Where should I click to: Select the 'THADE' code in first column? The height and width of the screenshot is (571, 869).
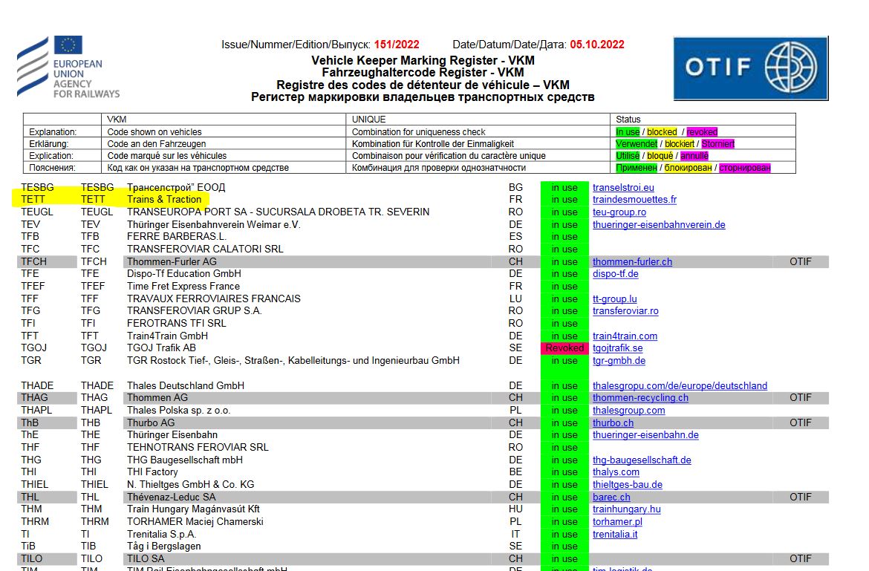(37, 386)
